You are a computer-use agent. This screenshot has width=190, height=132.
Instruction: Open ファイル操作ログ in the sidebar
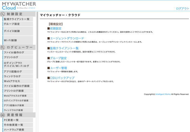pyautogui.click(x=14, y=52)
